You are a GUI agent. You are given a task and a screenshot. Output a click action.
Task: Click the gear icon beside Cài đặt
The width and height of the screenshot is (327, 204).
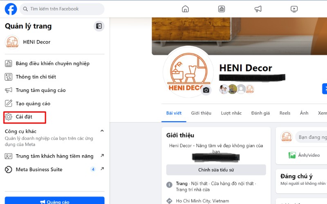(9, 117)
